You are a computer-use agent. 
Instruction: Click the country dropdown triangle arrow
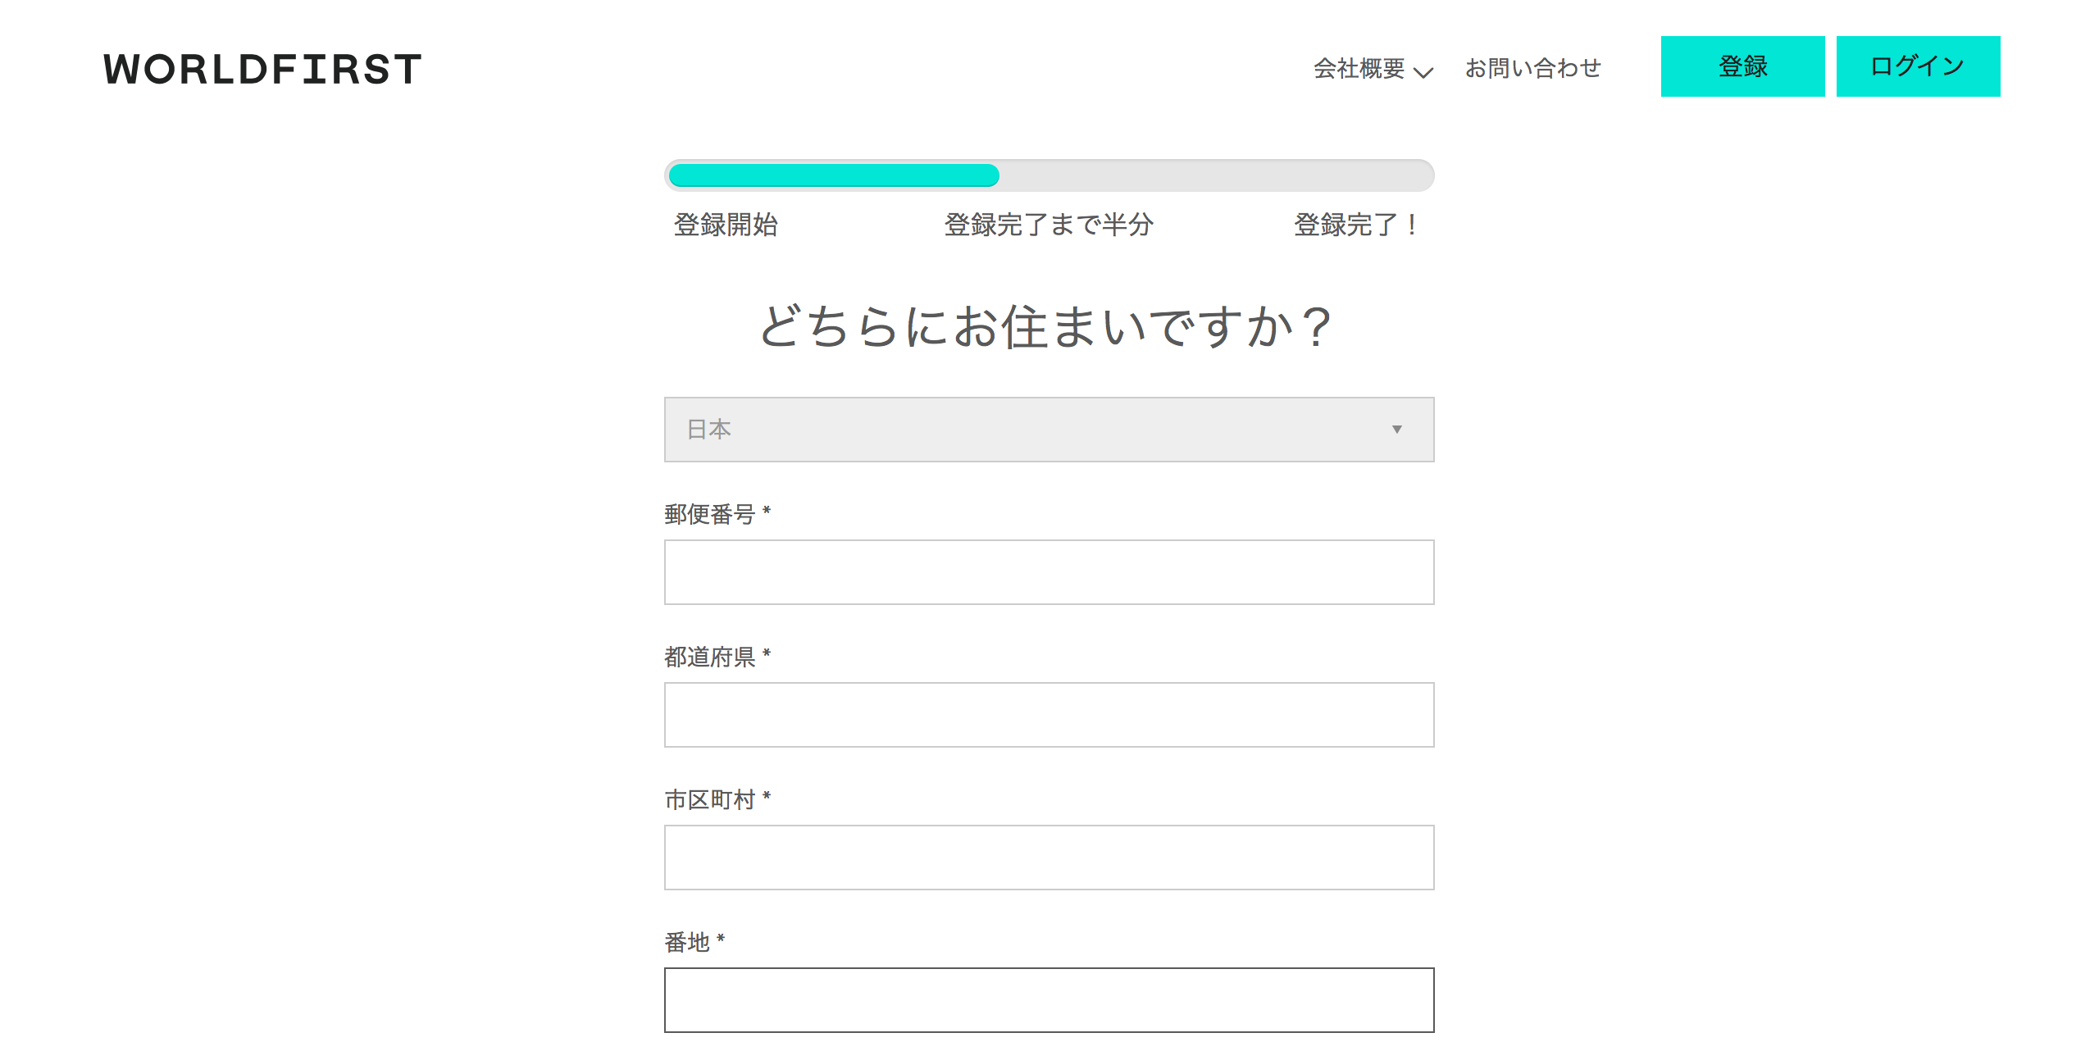1396,430
